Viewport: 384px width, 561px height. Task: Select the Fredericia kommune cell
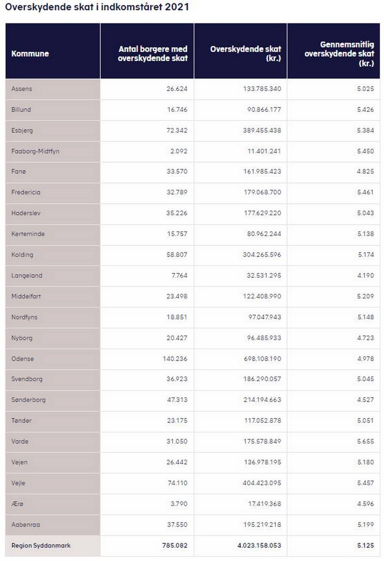pyautogui.click(x=52, y=192)
